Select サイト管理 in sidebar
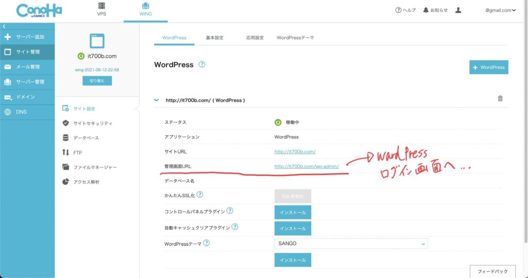The width and height of the screenshot is (528, 278). tap(27, 52)
